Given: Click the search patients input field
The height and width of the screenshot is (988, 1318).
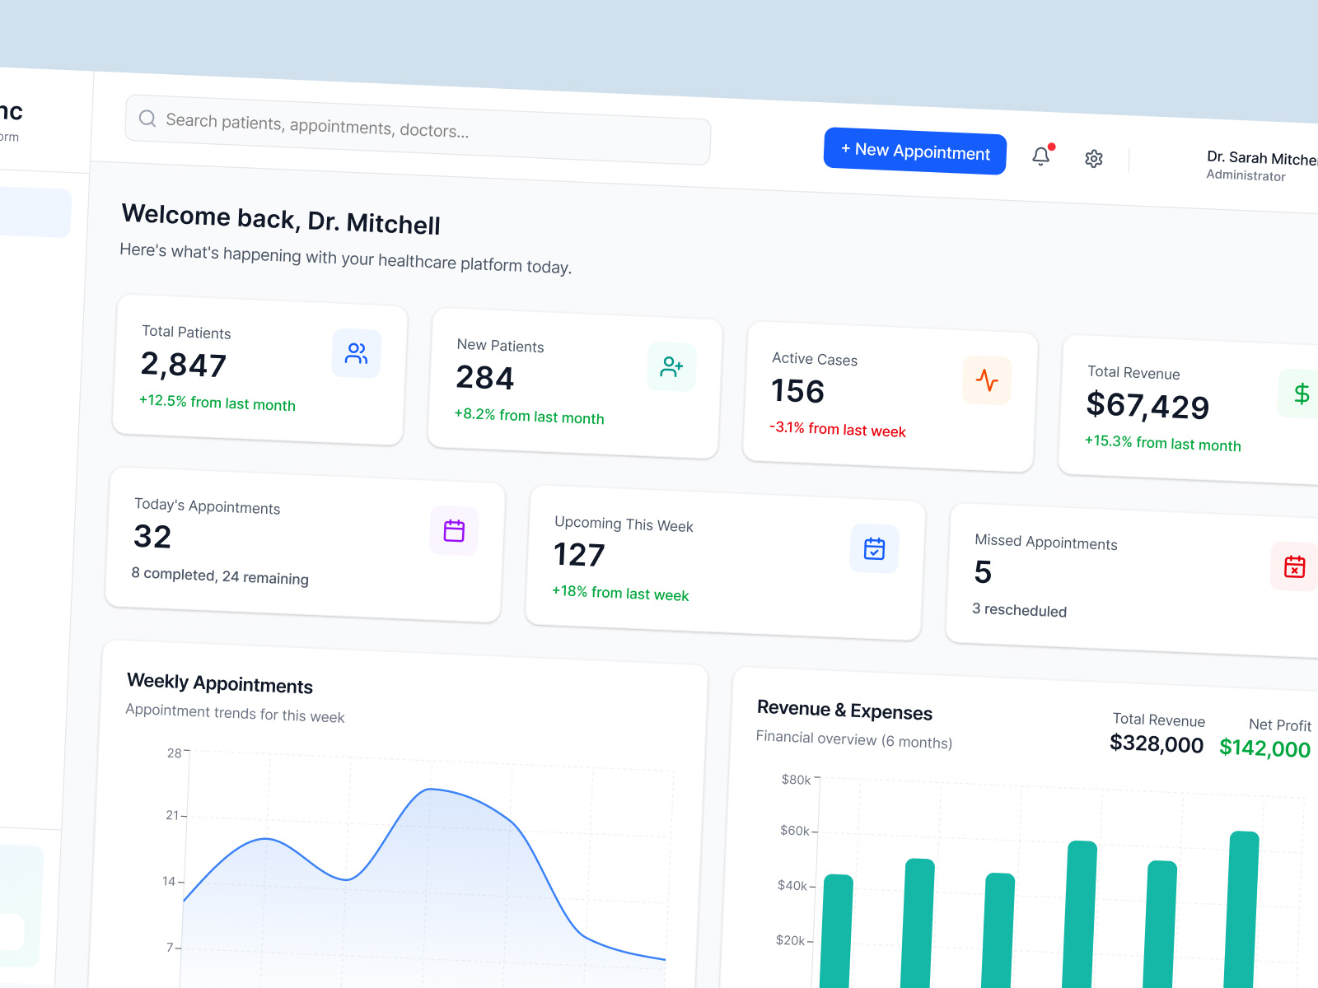Looking at the screenshot, I should point(418,129).
